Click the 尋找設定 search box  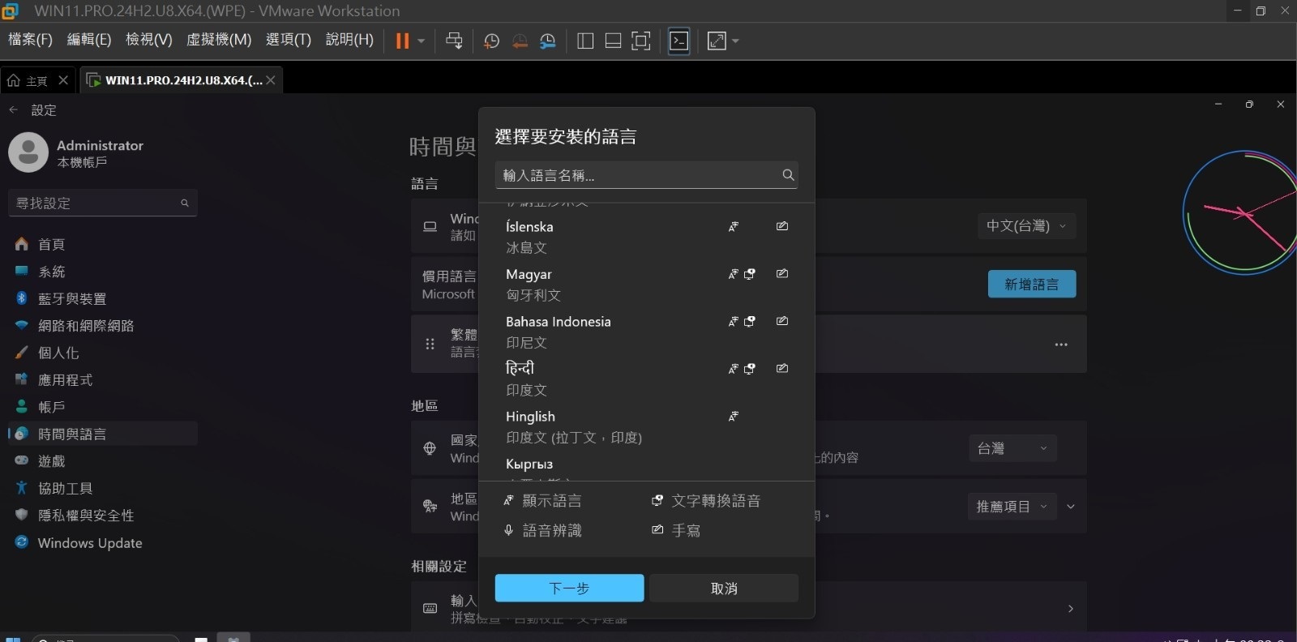click(x=102, y=203)
